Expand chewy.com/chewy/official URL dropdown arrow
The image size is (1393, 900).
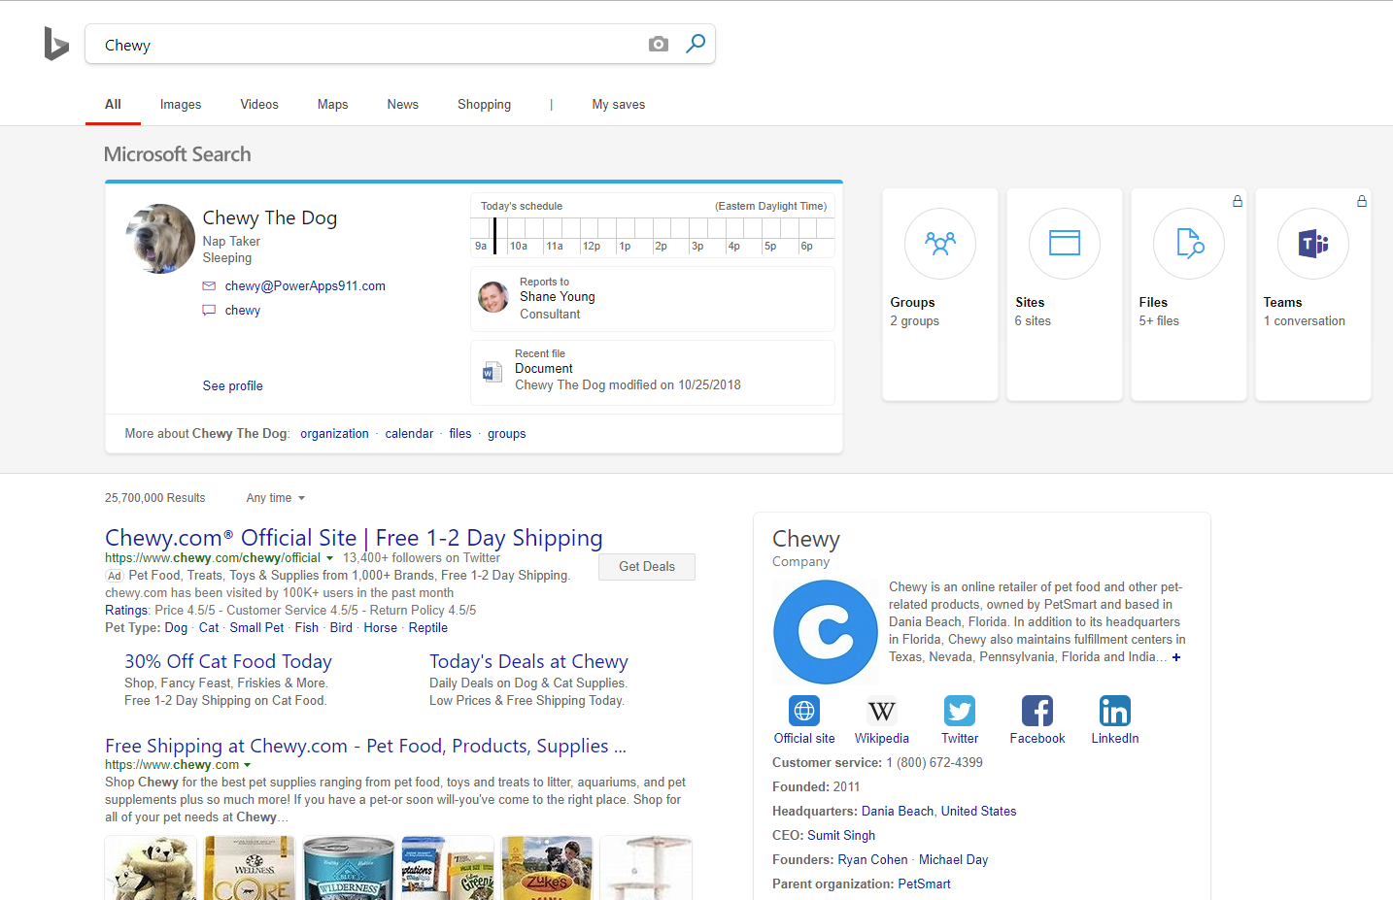[x=329, y=558]
